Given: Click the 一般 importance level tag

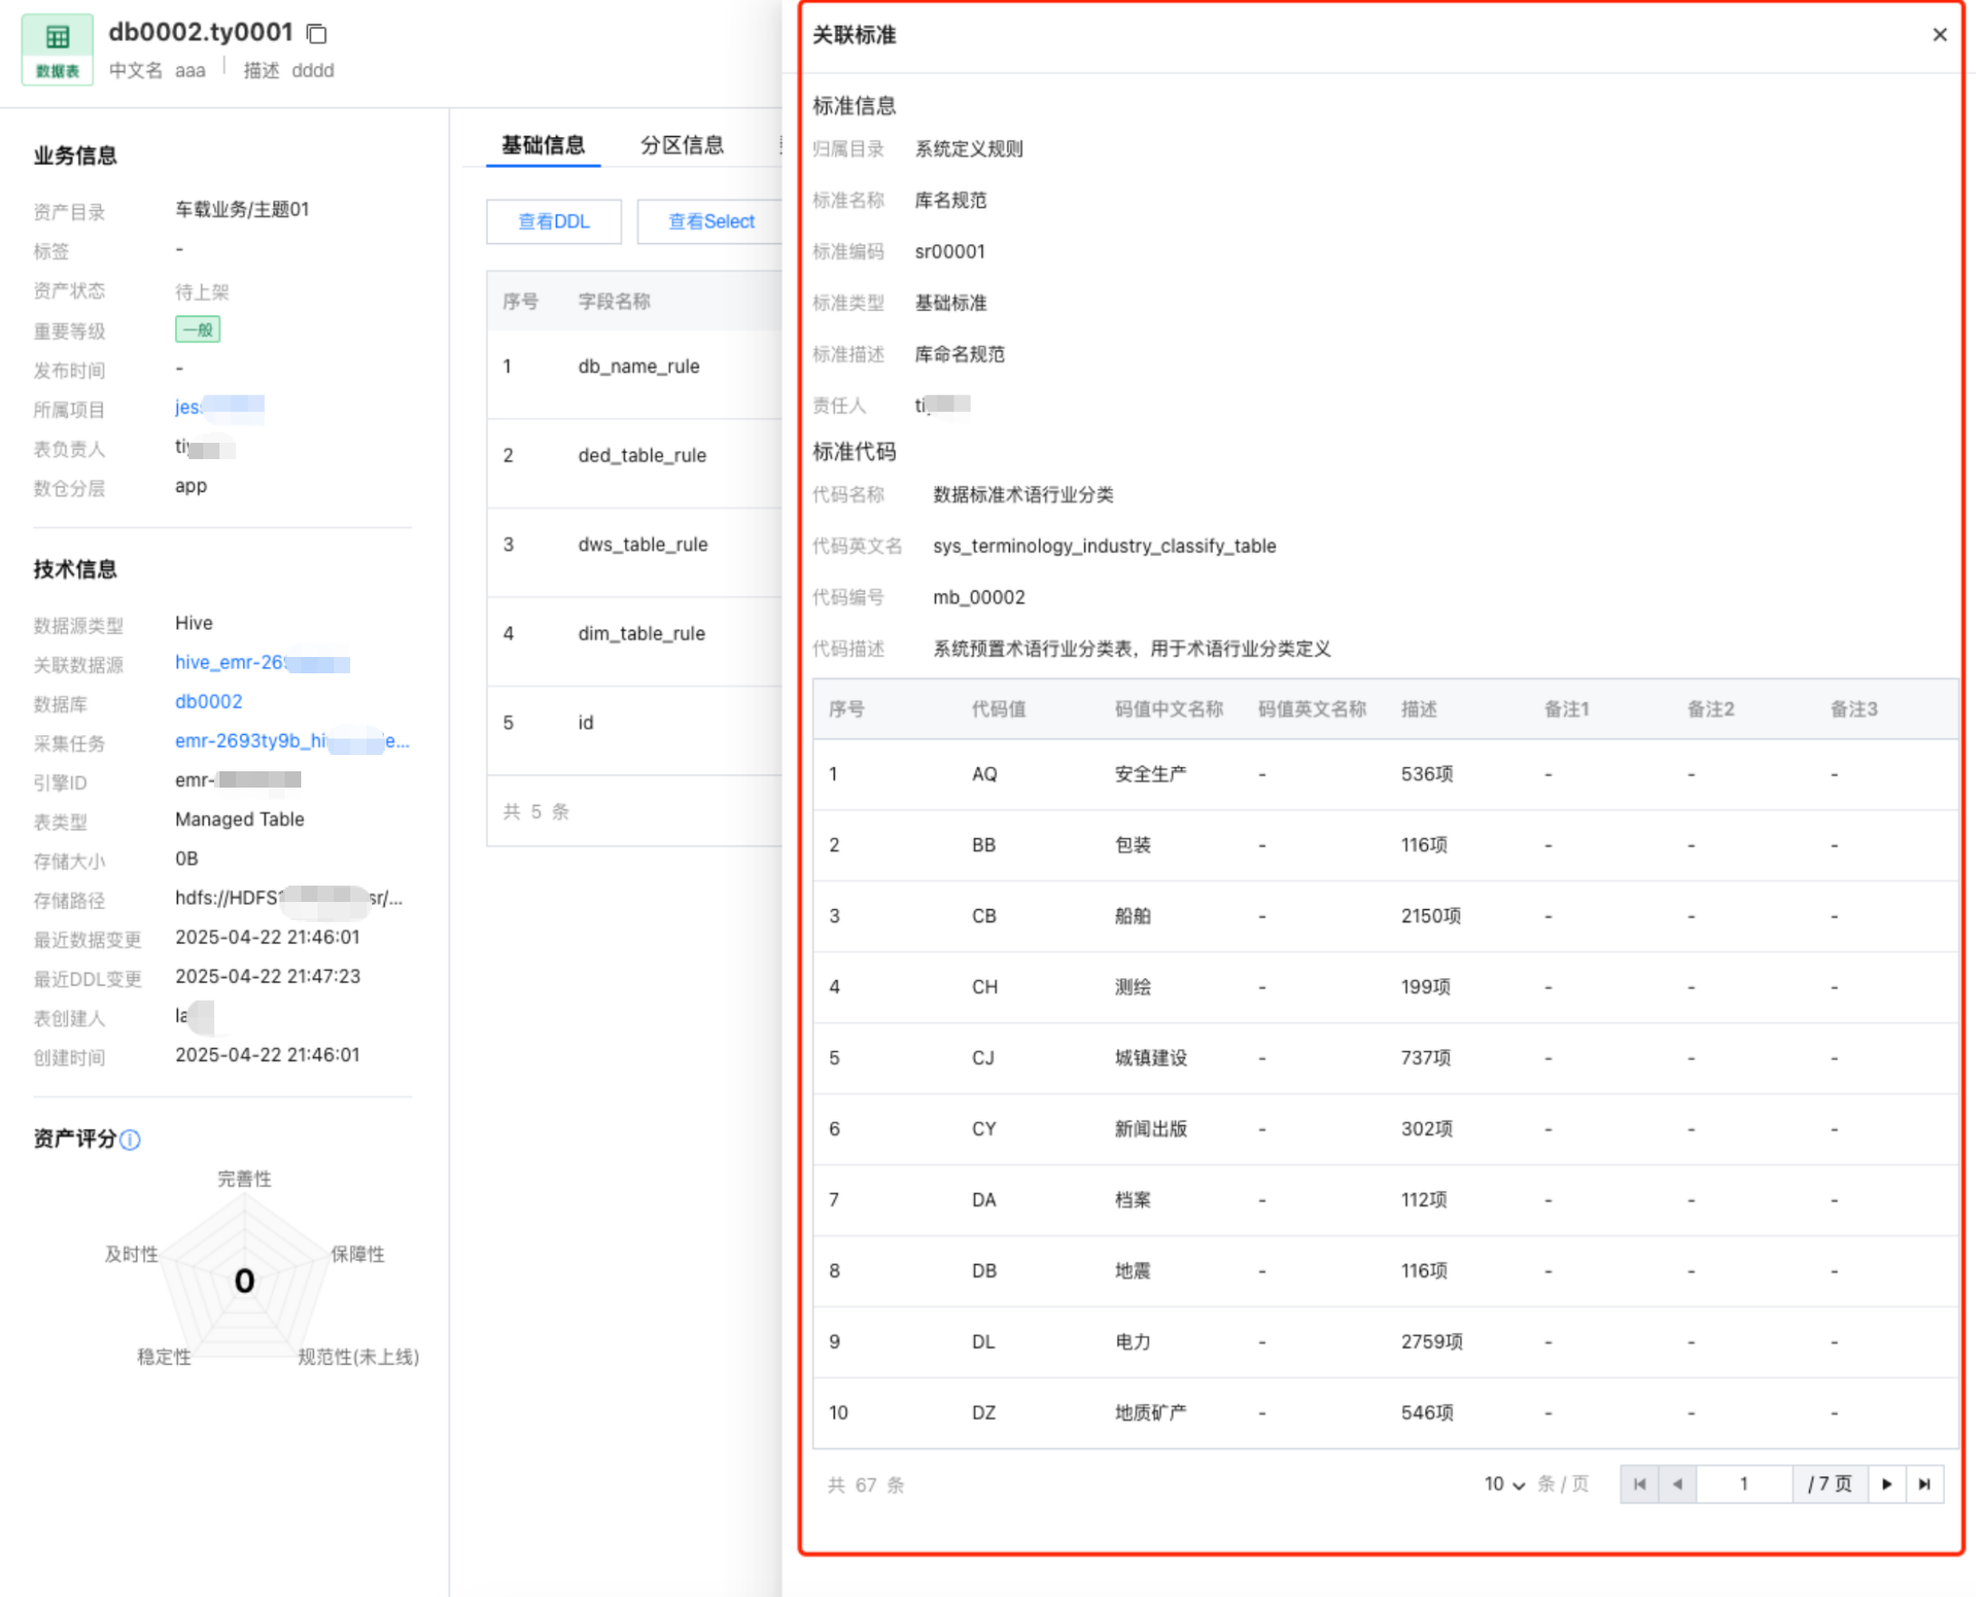Looking at the screenshot, I should point(197,329).
